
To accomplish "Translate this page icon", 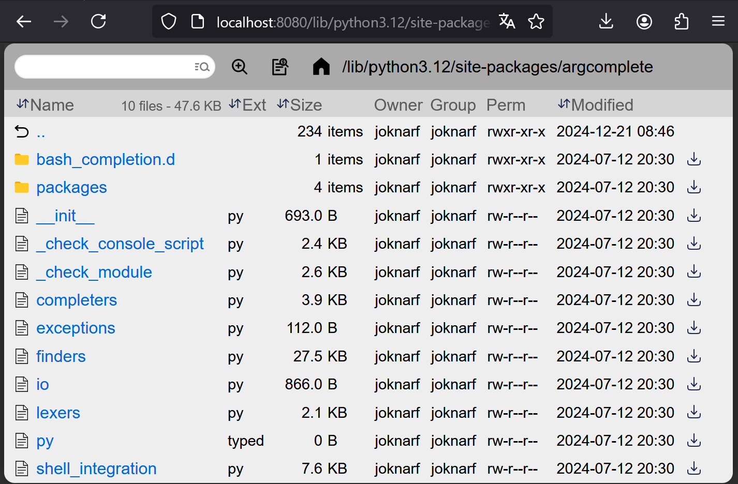I will tap(507, 22).
